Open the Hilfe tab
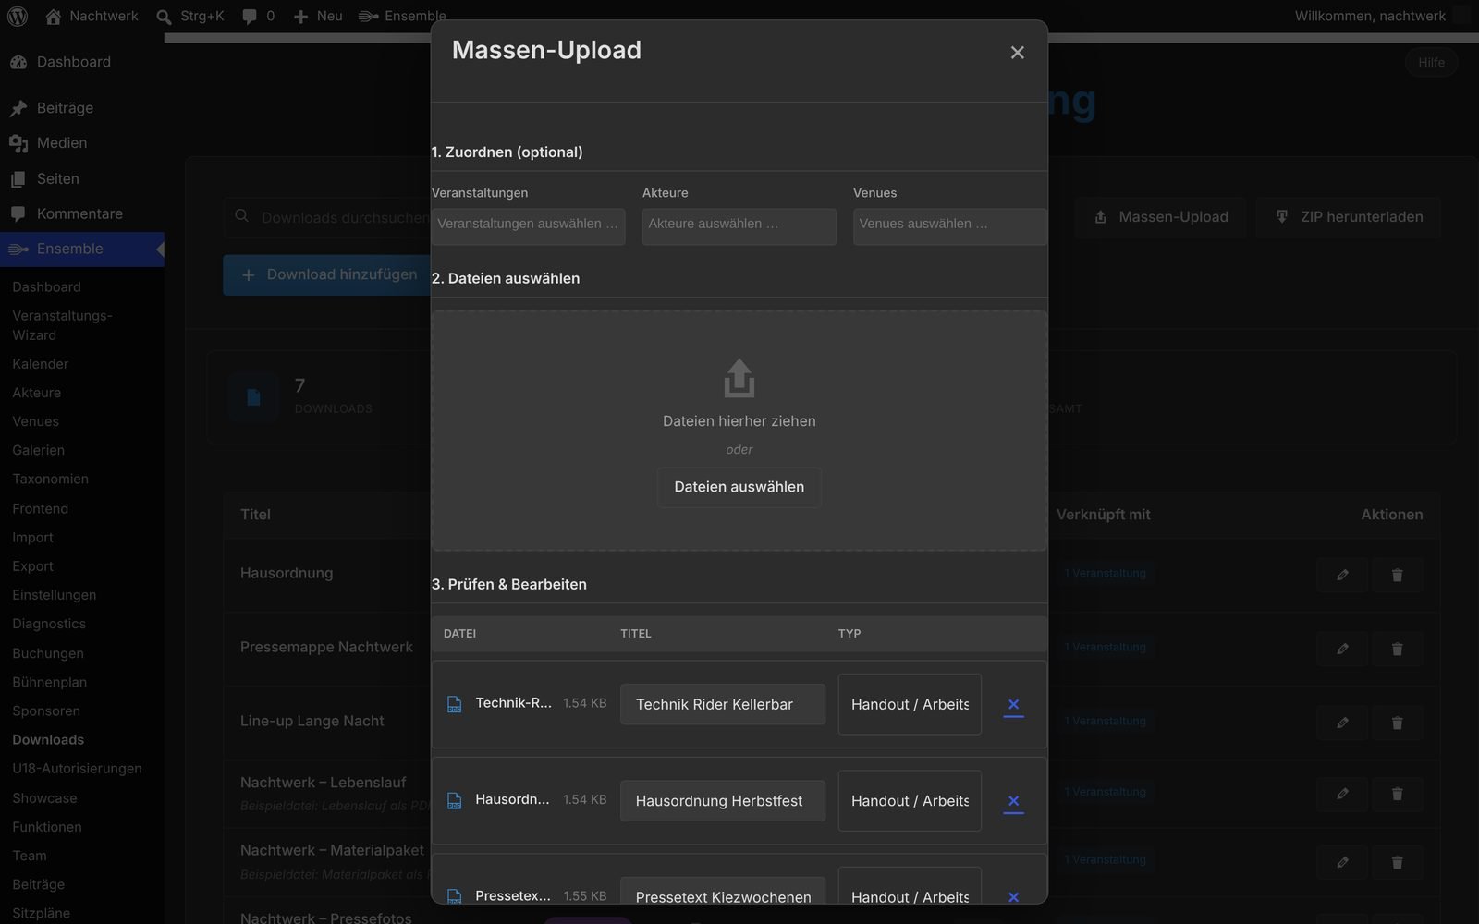The image size is (1479, 924). (x=1431, y=62)
